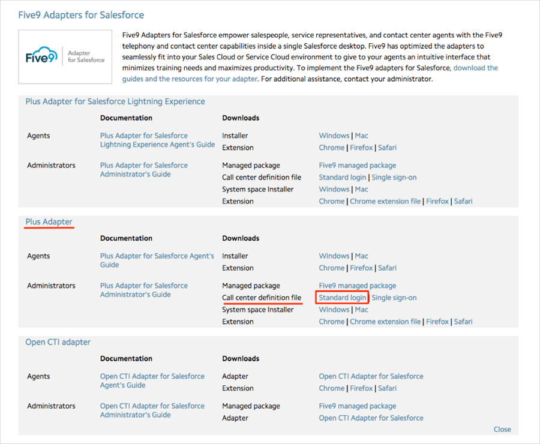Click the Plus Adapter for Salesforce Lightning Experience heading
This screenshot has width=540, height=444.
pos(115,102)
